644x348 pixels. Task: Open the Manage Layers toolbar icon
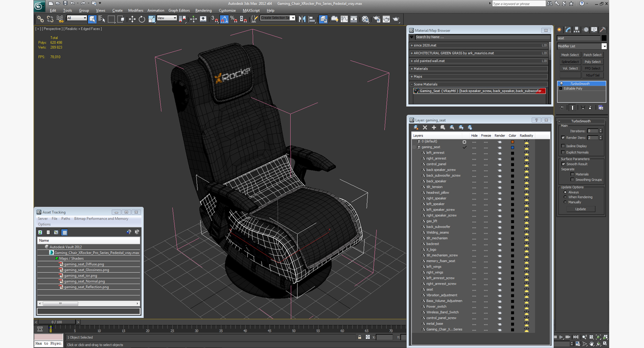(323, 19)
